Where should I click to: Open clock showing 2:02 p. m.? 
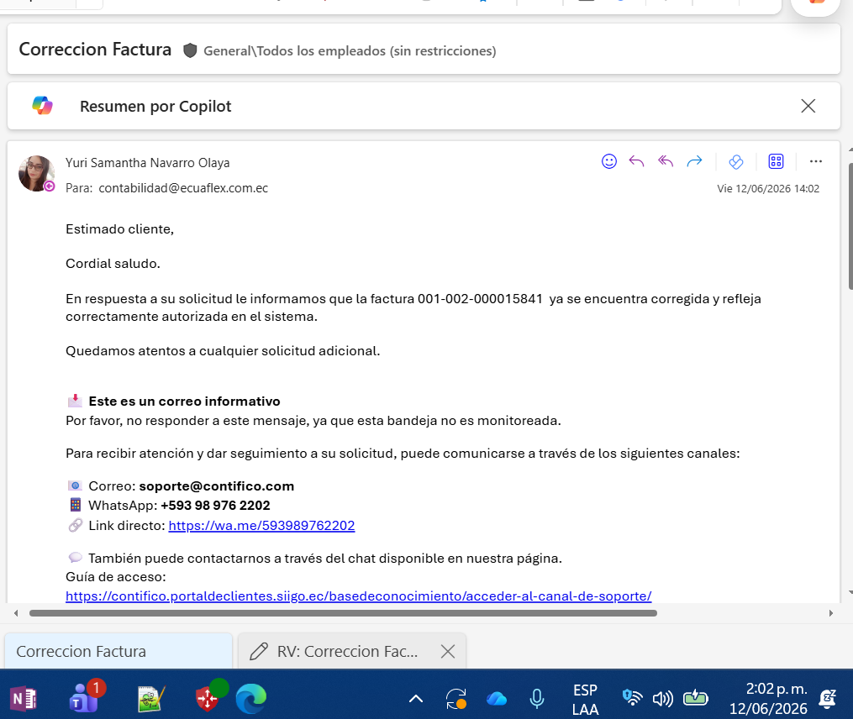coord(769,699)
